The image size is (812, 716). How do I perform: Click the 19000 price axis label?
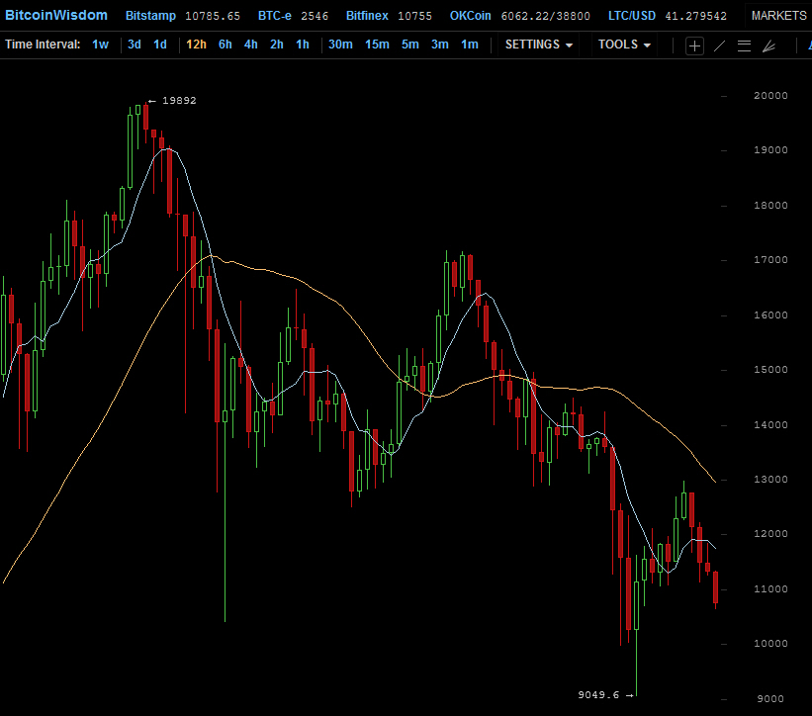(770, 150)
